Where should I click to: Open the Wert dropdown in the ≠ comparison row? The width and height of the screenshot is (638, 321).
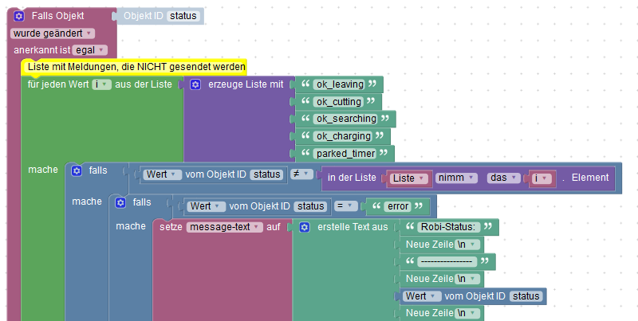(x=163, y=174)
